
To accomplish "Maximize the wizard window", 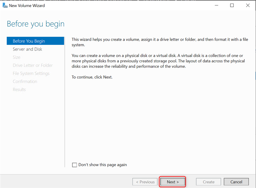I will [232, 5].
